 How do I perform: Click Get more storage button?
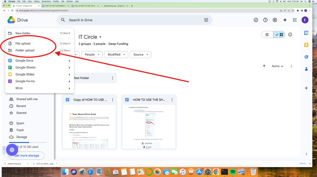pos(27,156)
